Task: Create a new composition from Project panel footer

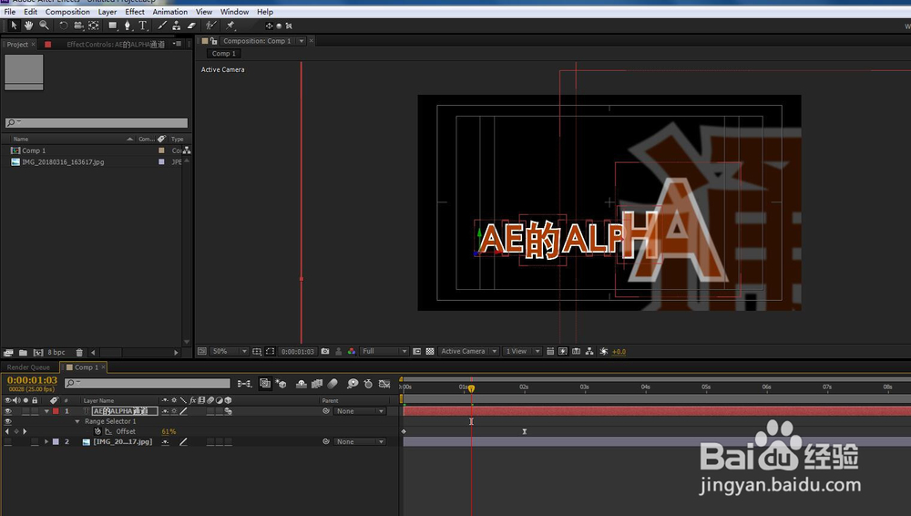Action: 38,353
